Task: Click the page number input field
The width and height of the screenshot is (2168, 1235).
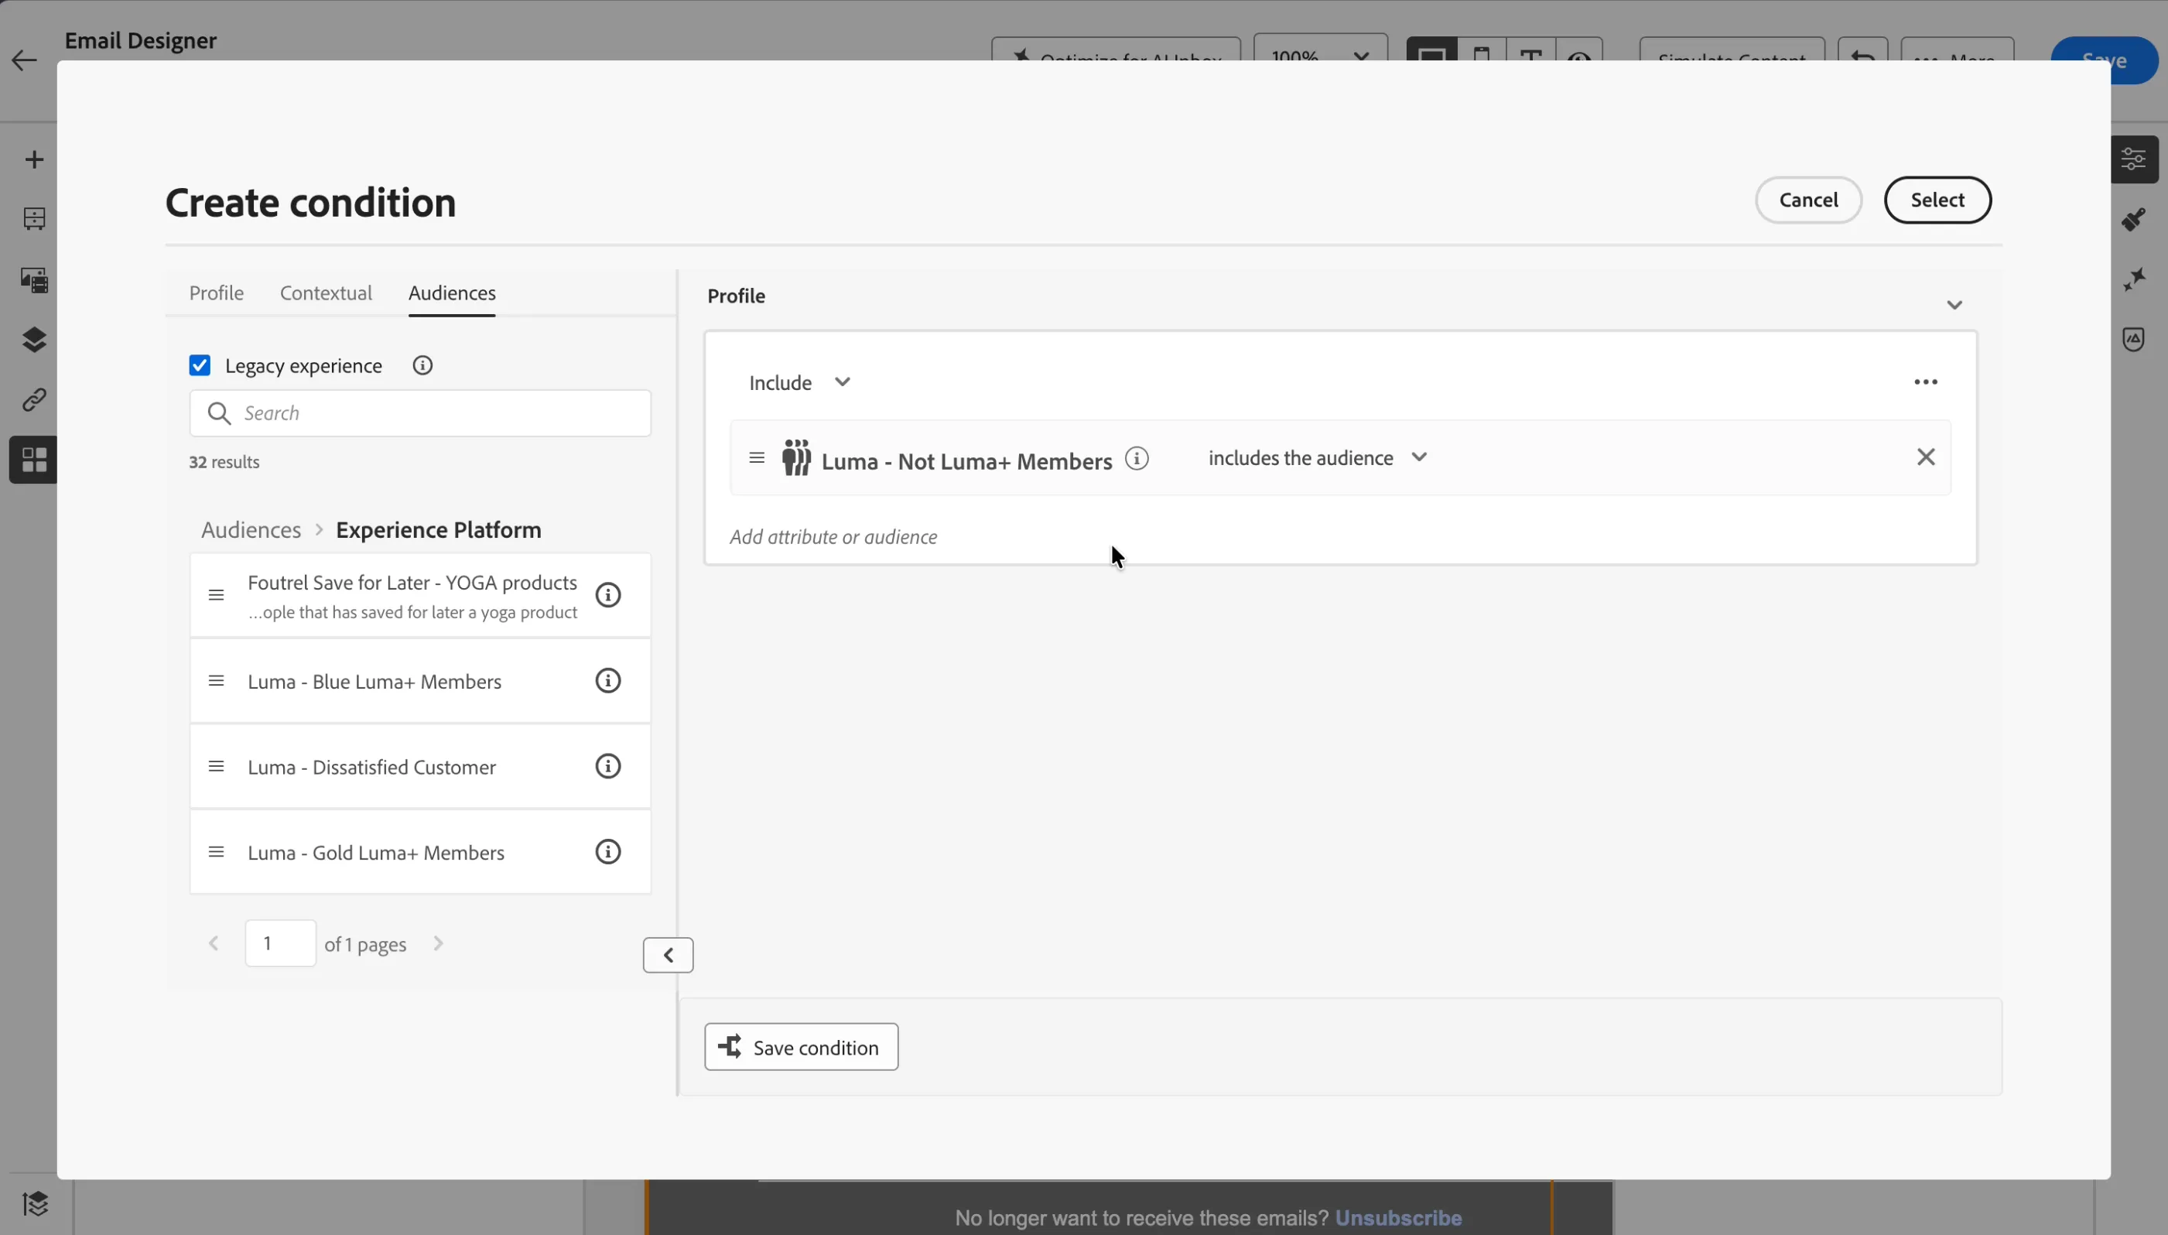Action: tap(281, 943)
